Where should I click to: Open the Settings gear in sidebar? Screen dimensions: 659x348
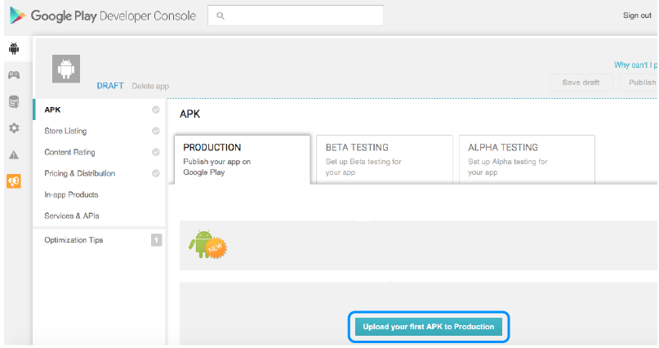coord(14,128)
